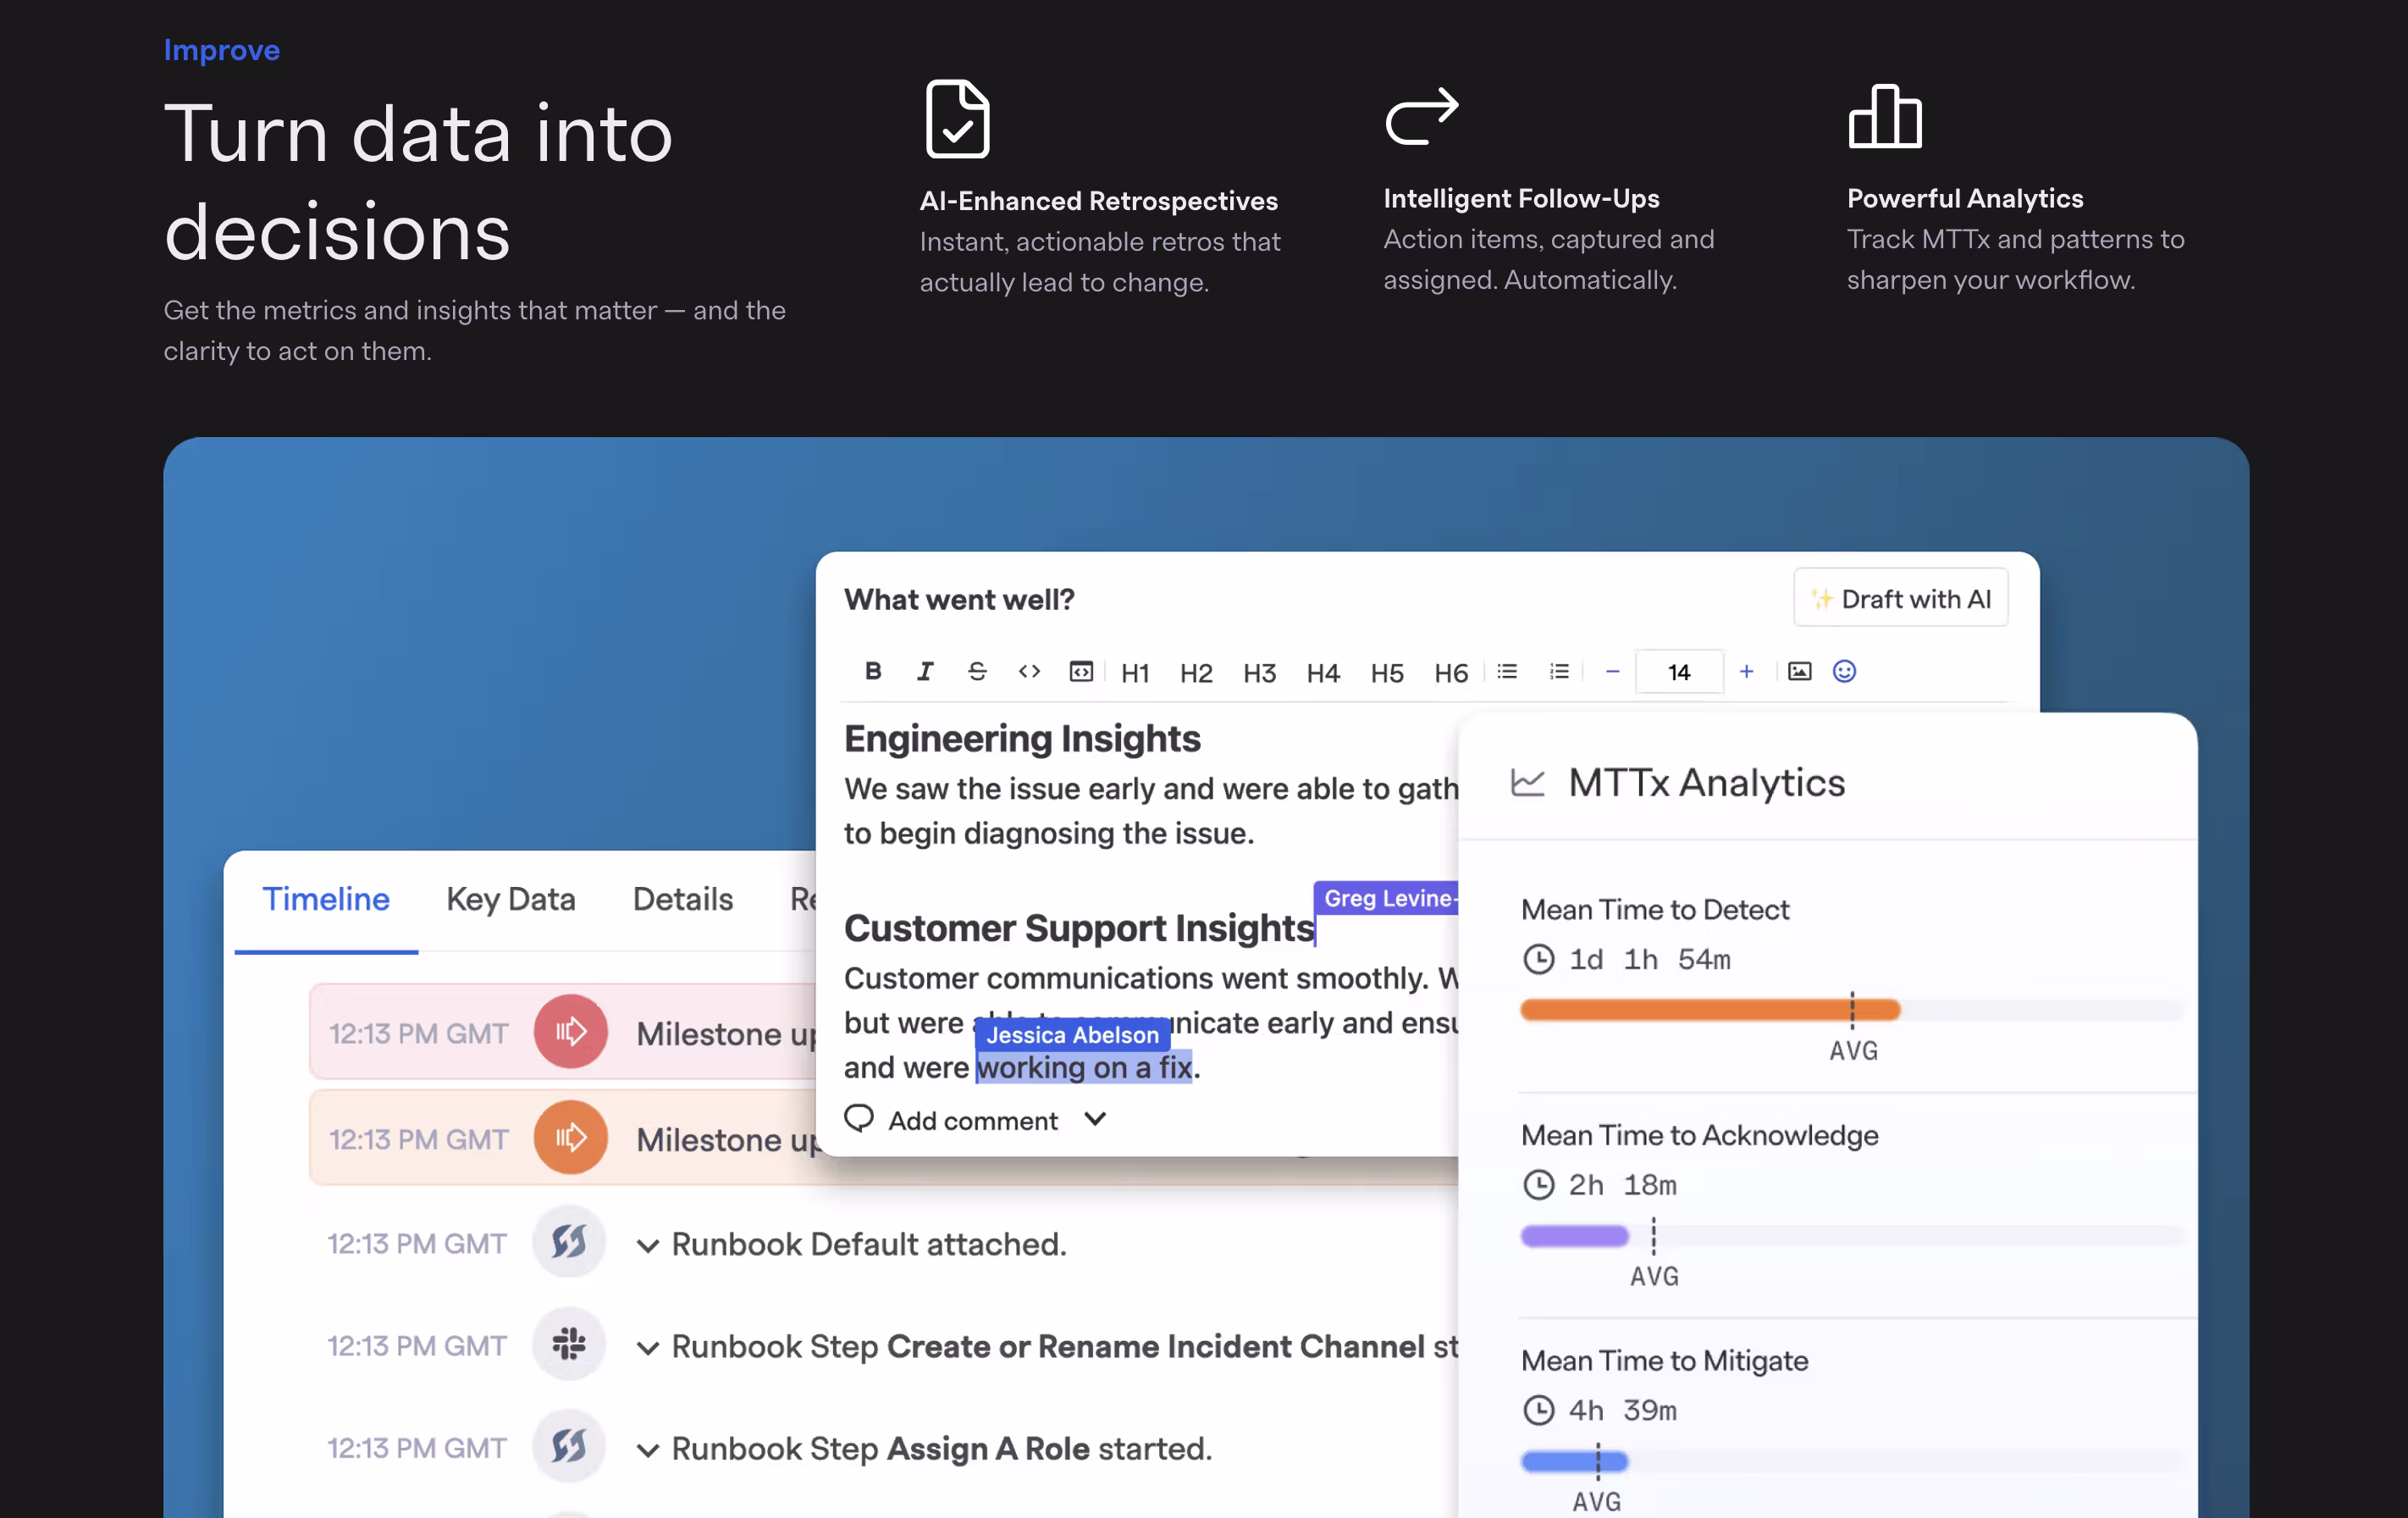
Task: Apply H3 heading style
Action: [x=1259, y=673]
